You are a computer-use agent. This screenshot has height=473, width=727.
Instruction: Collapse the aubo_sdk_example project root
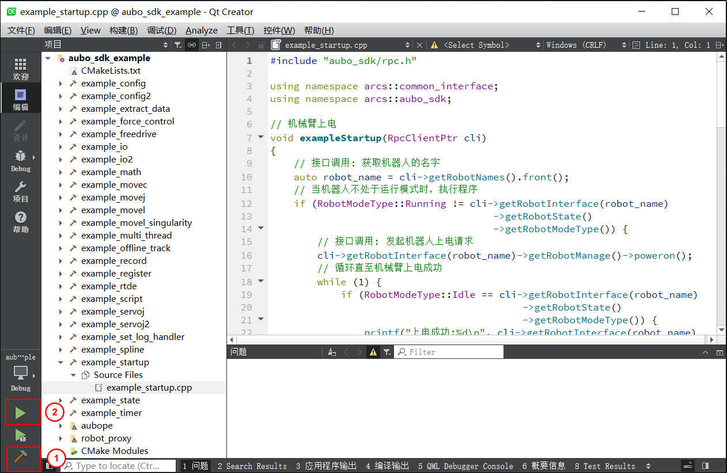[x=48, y=58]
